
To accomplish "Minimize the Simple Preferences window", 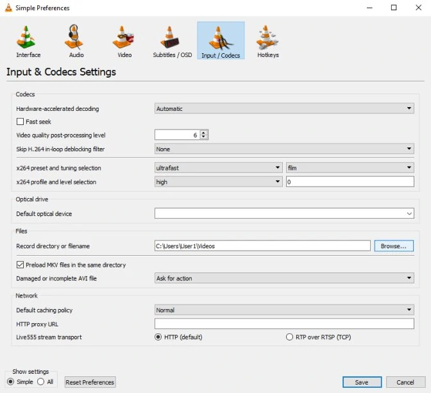I will pyautogui.click(x=369, y=8).
